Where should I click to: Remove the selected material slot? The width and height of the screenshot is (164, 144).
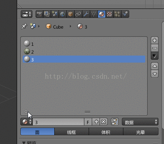(x=155, y=48)
